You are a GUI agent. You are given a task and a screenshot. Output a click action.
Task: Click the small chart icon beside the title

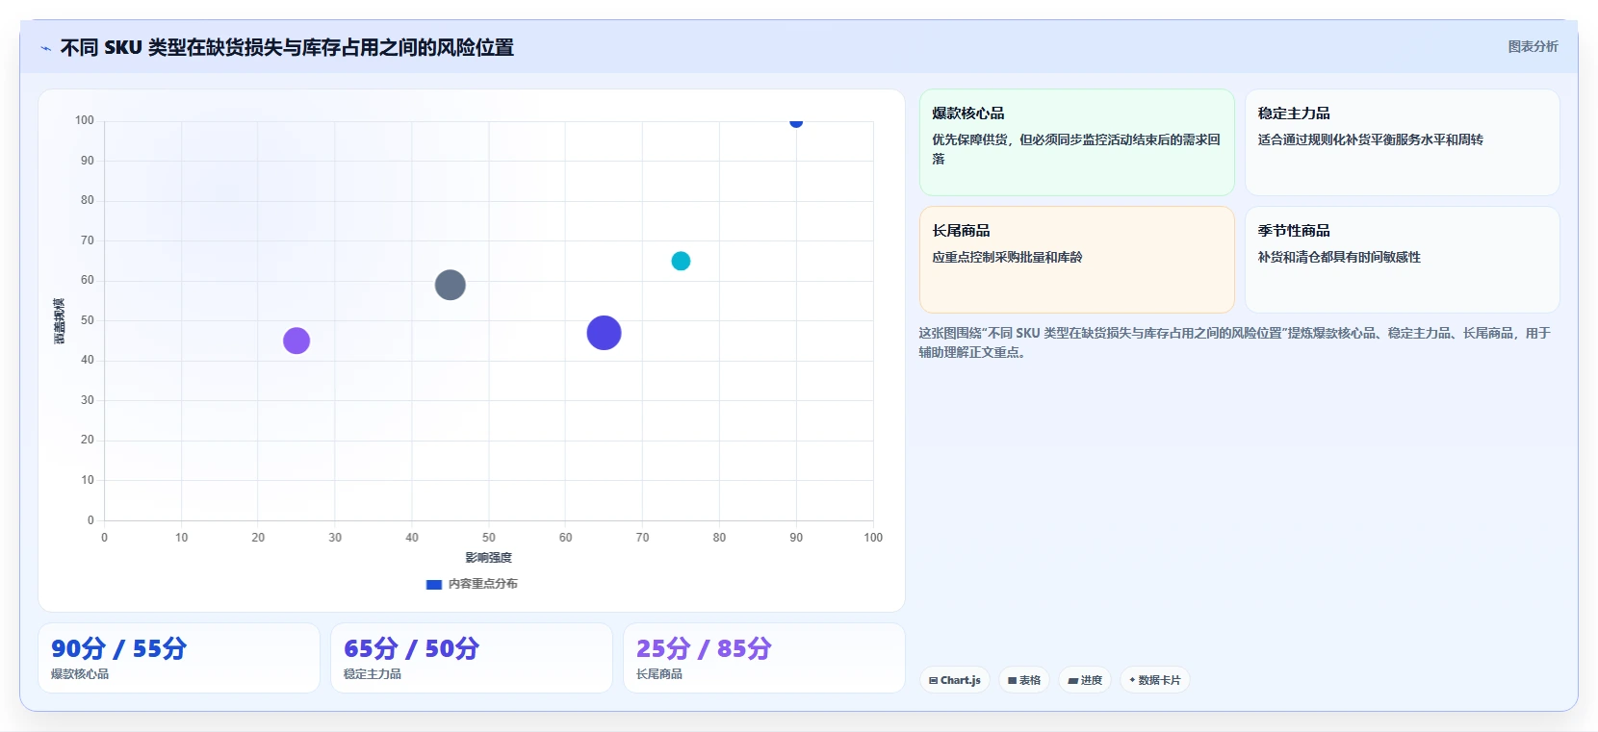[45, 48]
